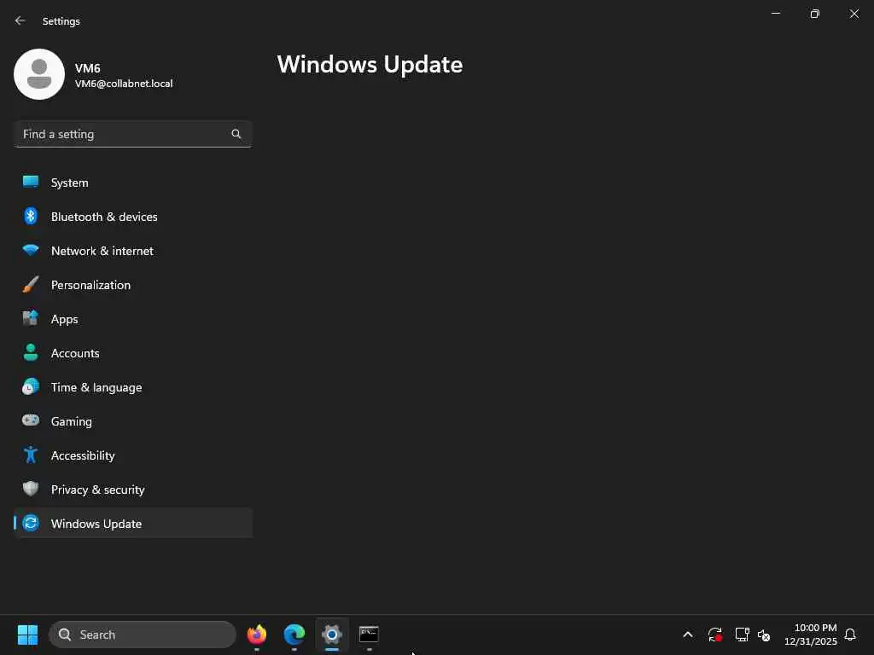The width and height of the screenshot is (874, 655).
Task: Click the magnifier icon in Find a setting
Action: pyautogui.click(x=236, y=134)
